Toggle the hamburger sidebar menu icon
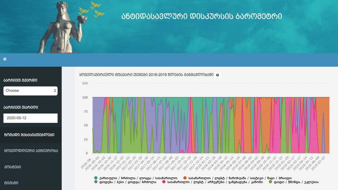The width and height of the screenshot is (338, 190). pos(5,59)
